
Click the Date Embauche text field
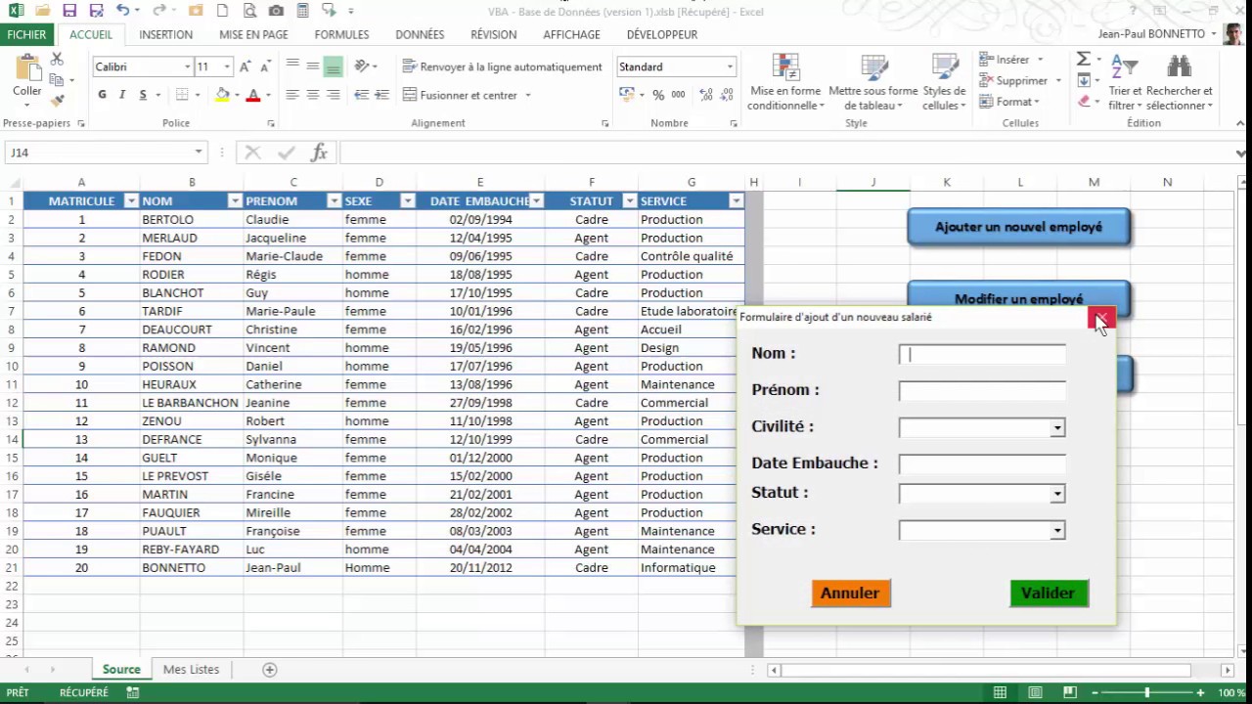click(982, 464)
